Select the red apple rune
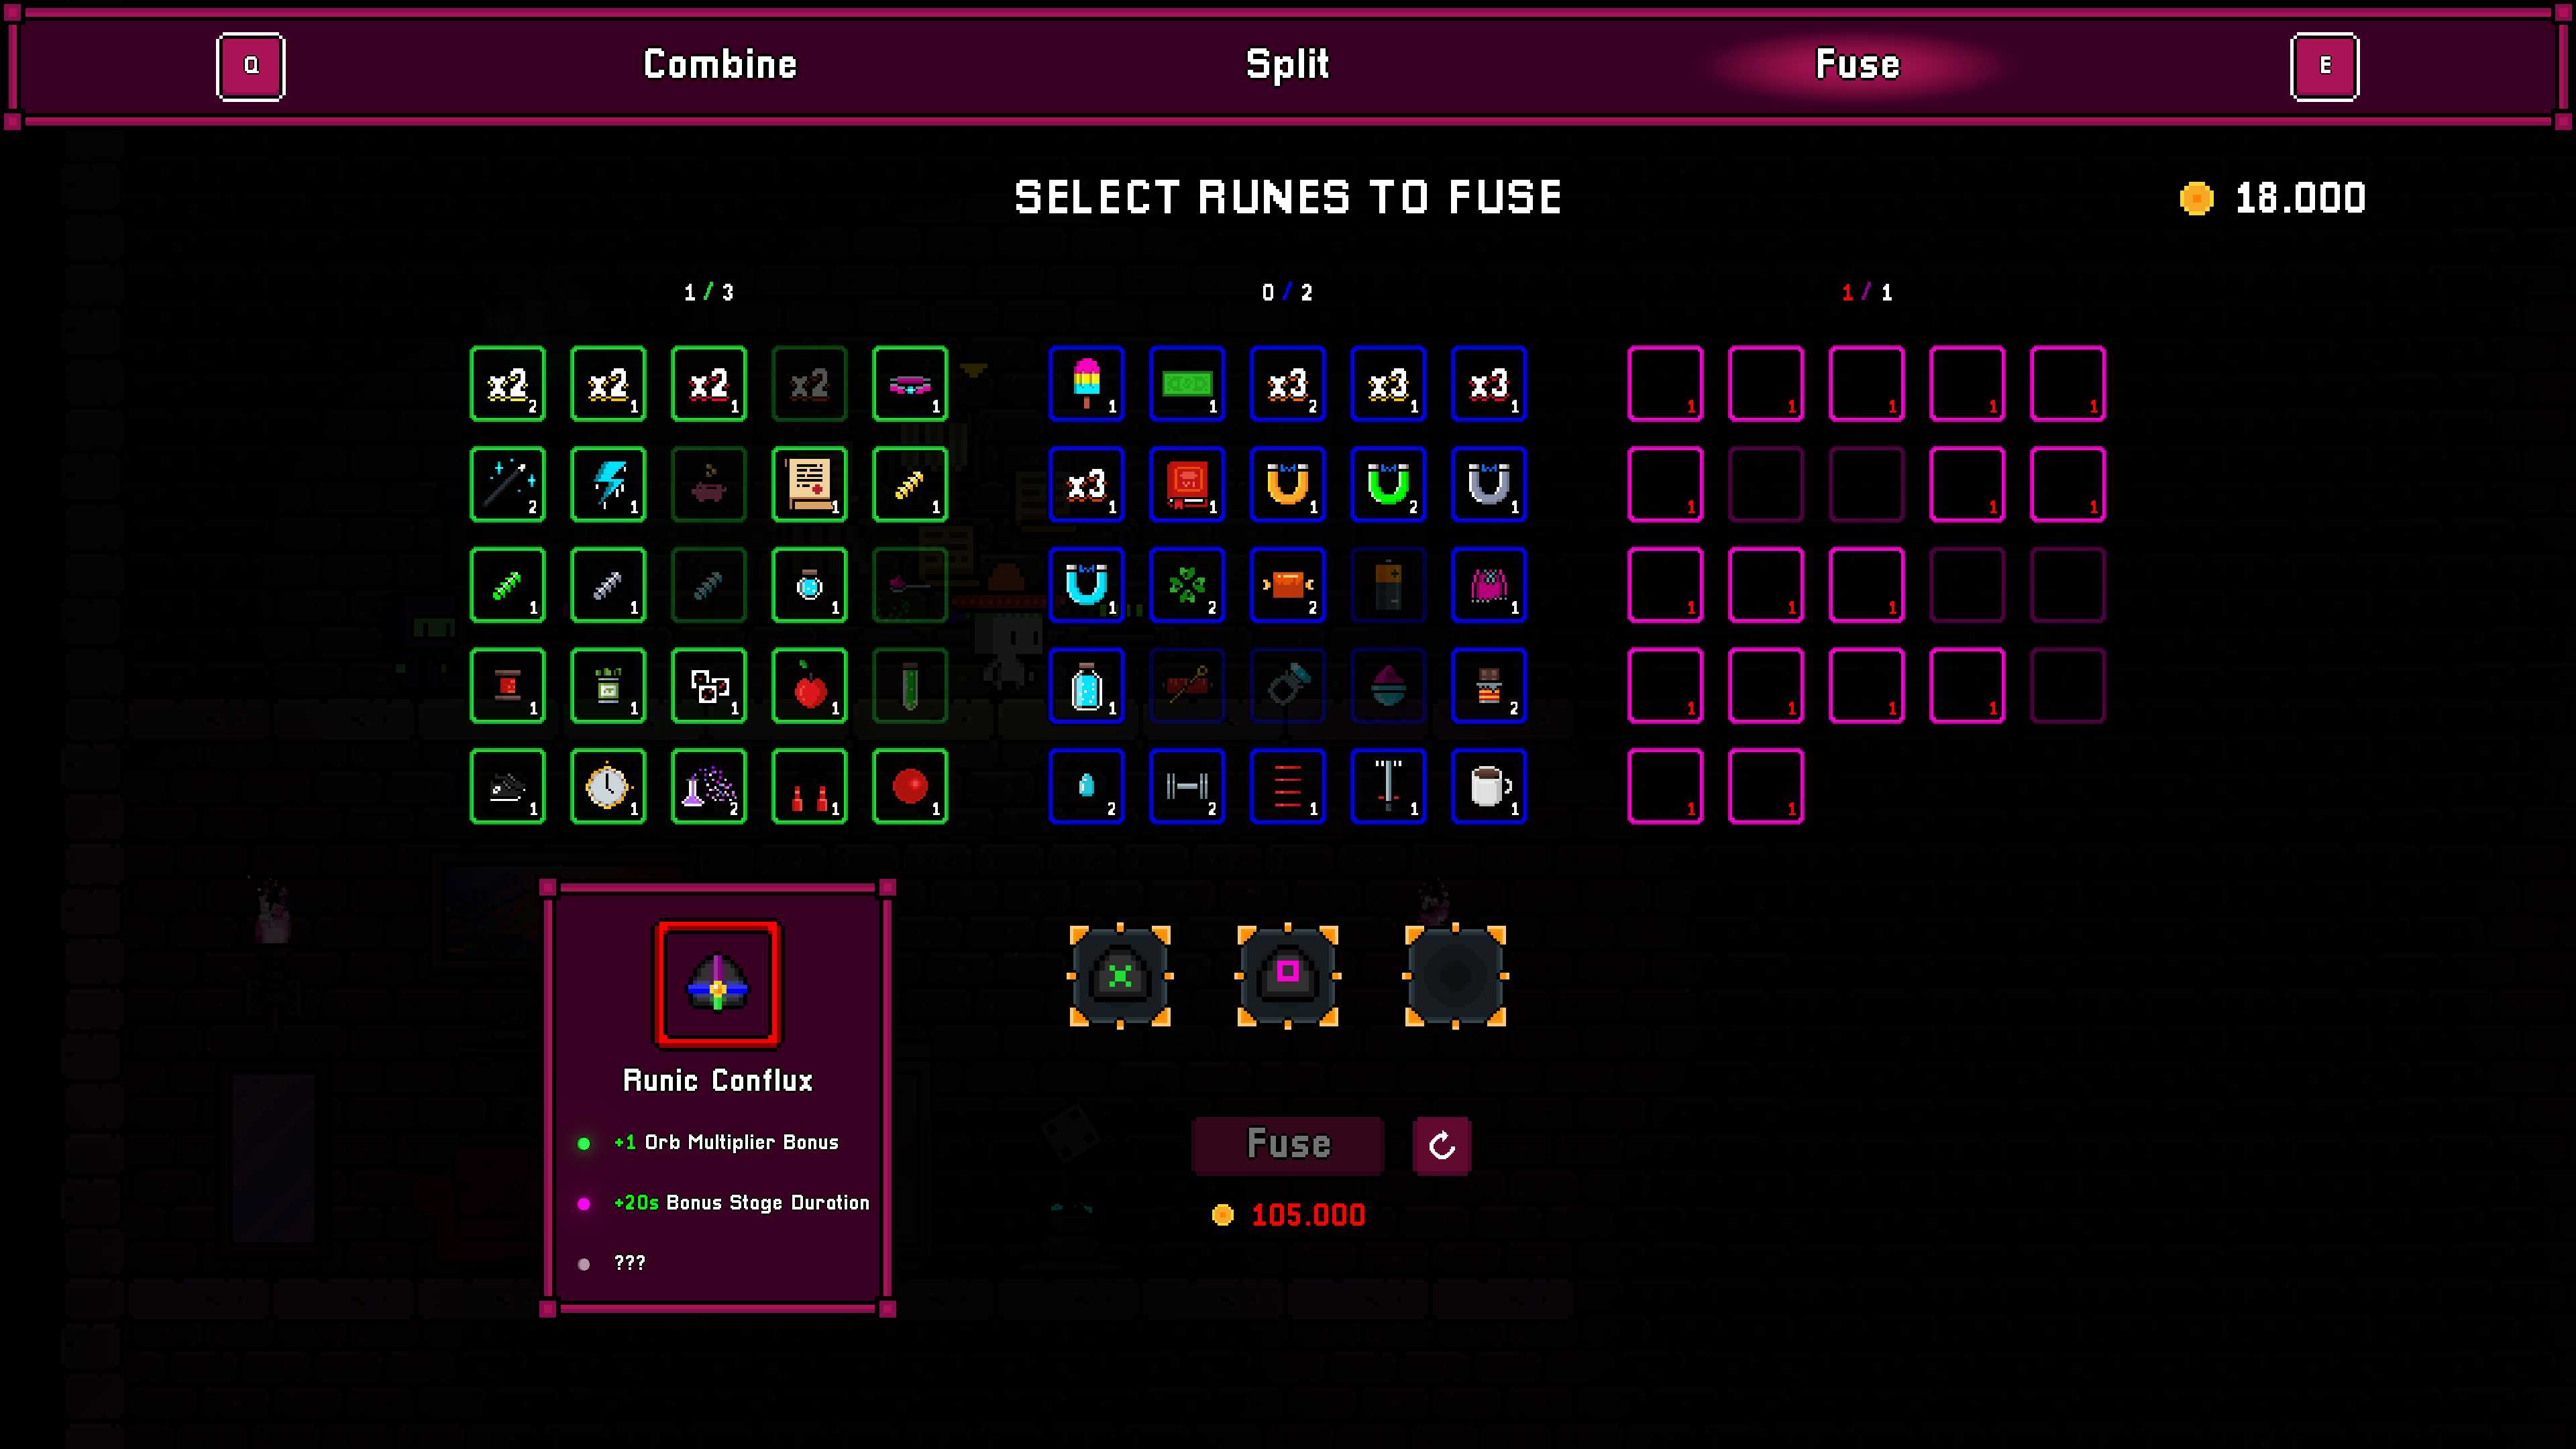 tap(809, 686)
